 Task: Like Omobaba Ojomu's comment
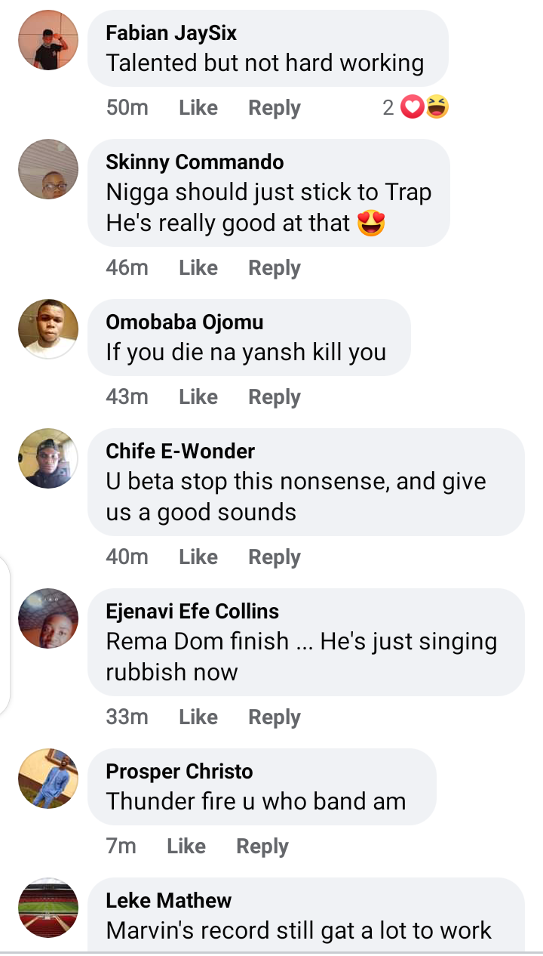[x=198, y=396]
